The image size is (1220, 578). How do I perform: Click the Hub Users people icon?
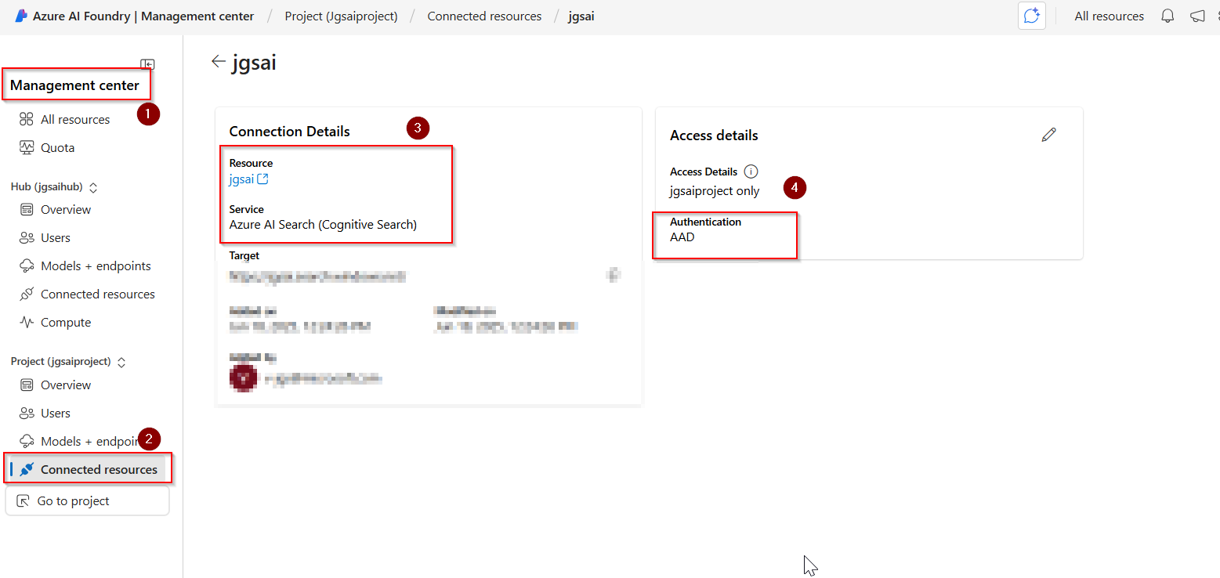[27, 237]
